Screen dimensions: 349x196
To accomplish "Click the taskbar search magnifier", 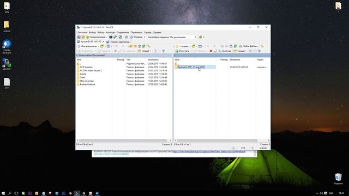I will (10, 193).
